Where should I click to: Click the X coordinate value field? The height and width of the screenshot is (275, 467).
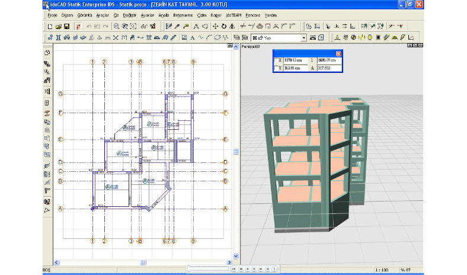(296, 60)
